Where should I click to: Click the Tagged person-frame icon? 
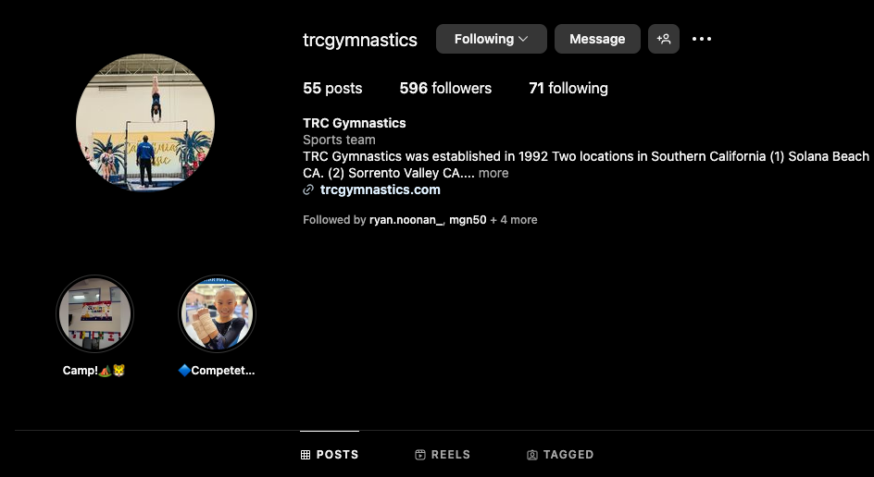point(532,455)
